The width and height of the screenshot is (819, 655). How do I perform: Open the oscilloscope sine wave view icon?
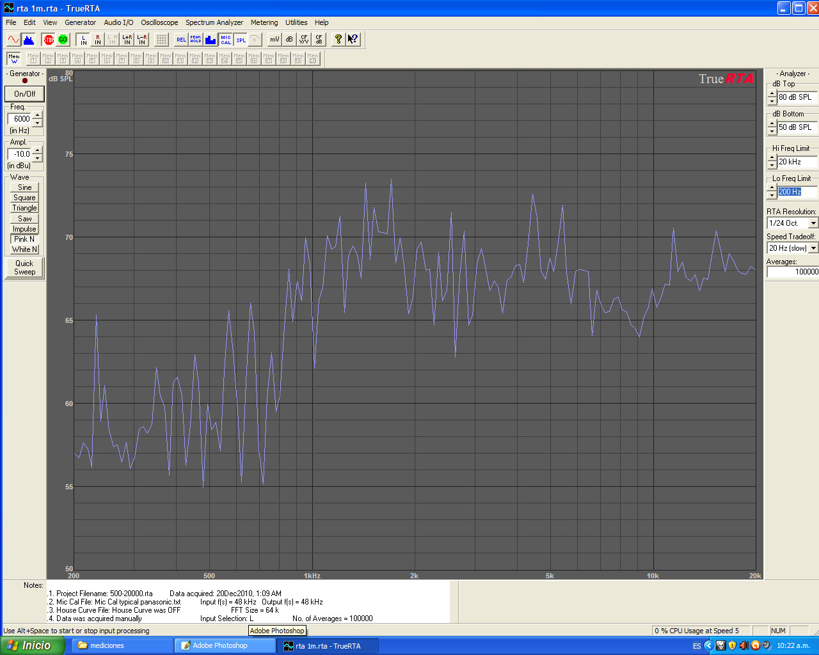(x=13, y=40)
